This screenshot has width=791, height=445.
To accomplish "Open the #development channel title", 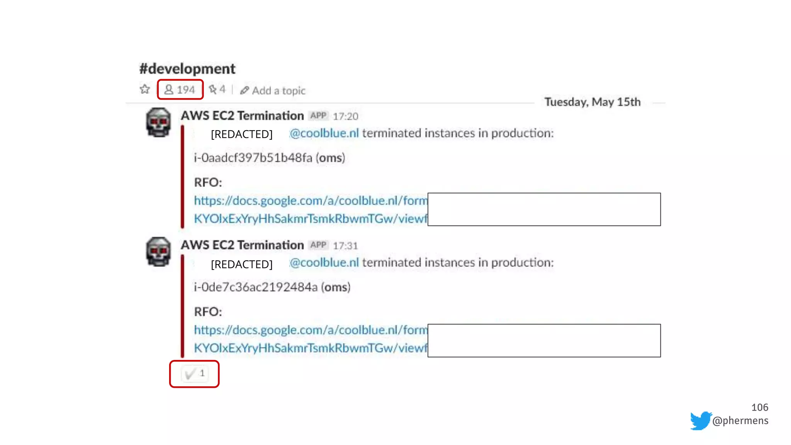I will pos(187,69).
